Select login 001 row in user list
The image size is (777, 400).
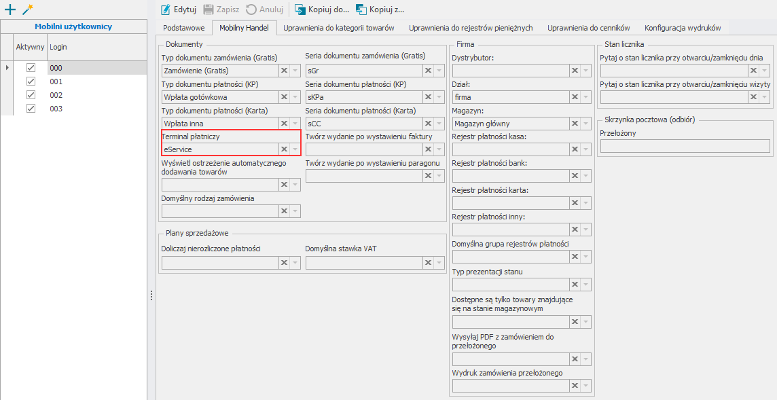95,81
